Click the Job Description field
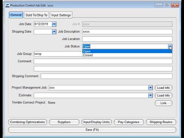This screenshot has width=184, height=138. coord(127,31)
